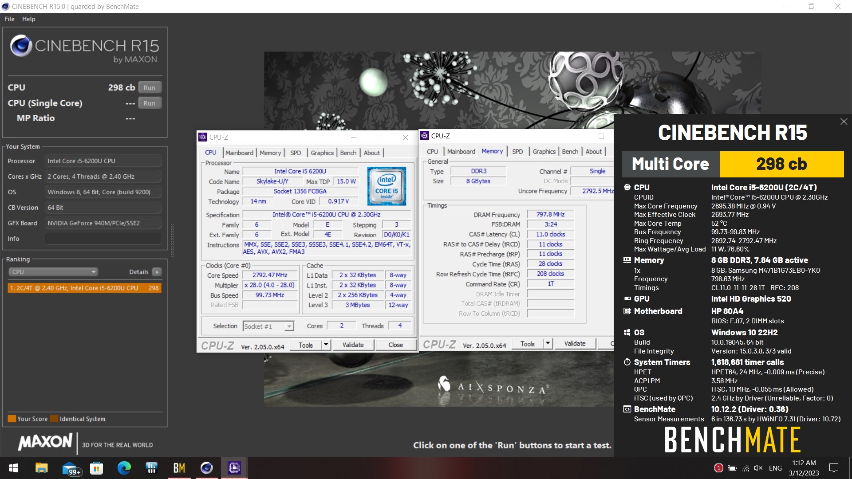Click the 298 cb Multi Core score
Image resolution: width=852 pixels, height=479 pixels.
(x=781, y=164)
